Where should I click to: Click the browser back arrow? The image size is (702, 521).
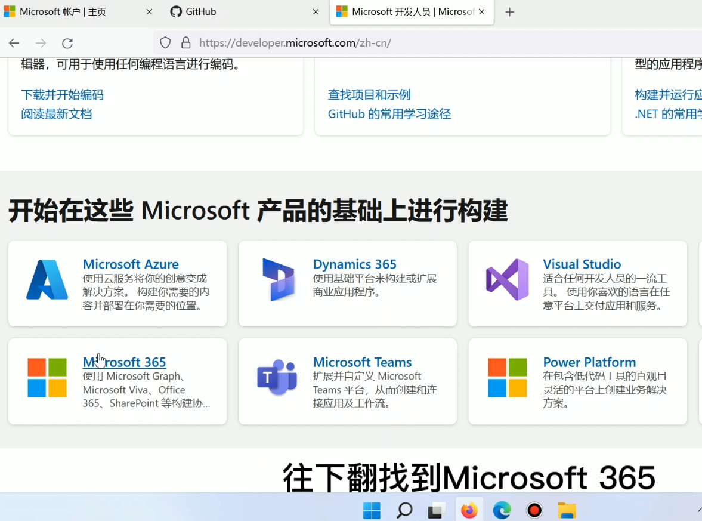[14, 43]
